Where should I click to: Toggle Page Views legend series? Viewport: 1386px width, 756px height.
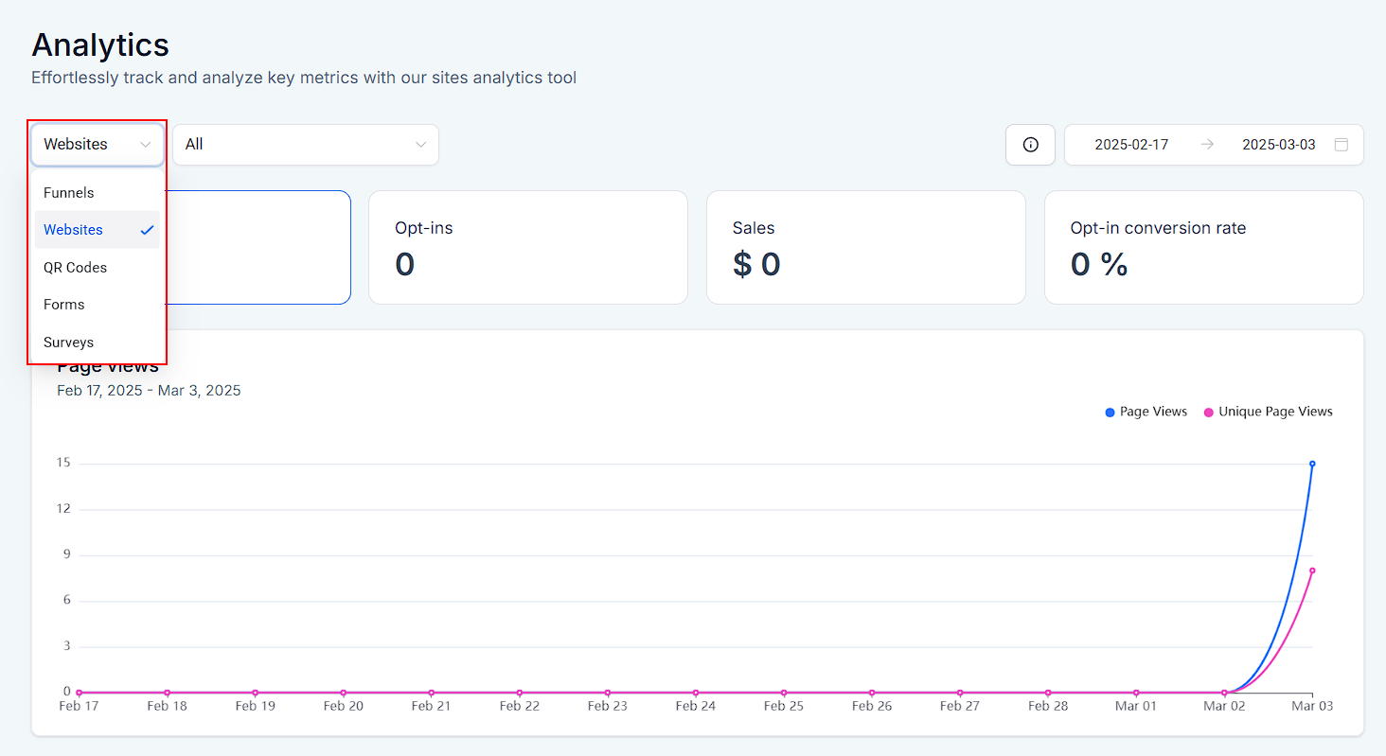pyautogui.click(x=1146, y=412)
